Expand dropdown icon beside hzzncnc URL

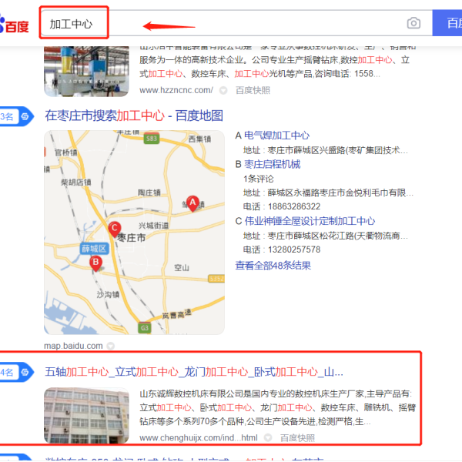[x=223, y=90]
